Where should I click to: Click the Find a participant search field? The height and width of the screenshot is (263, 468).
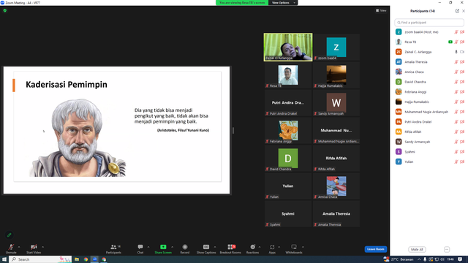429,23
